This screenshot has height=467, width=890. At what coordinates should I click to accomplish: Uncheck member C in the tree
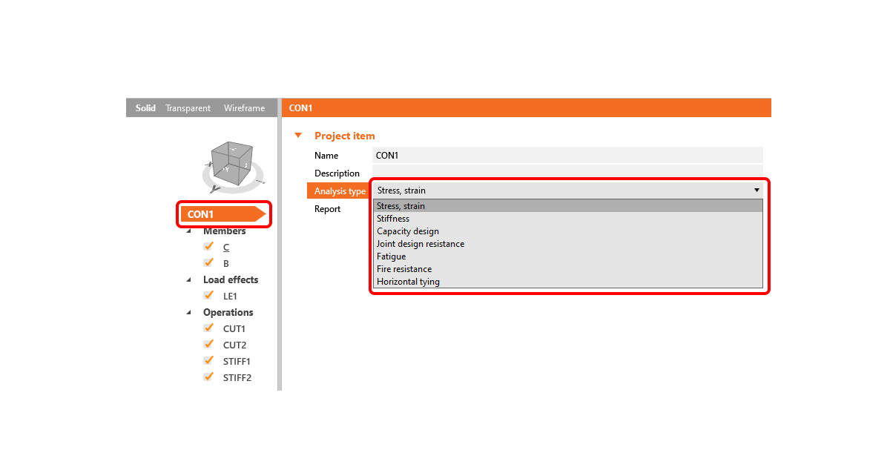point(208,246)
